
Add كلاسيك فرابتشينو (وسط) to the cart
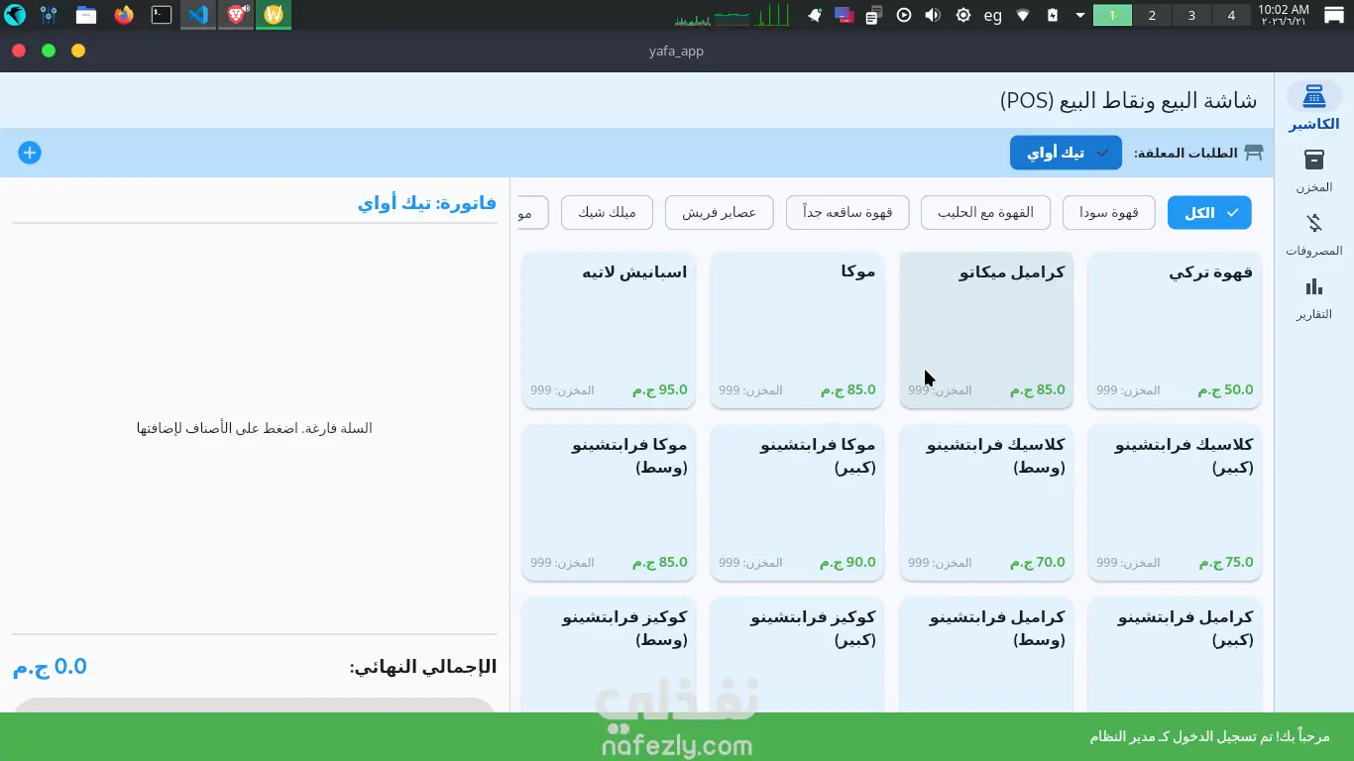coord(986,502)
